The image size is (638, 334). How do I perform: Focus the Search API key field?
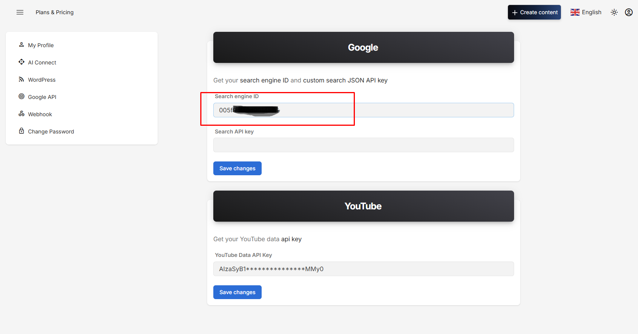[x=364, y=145]
